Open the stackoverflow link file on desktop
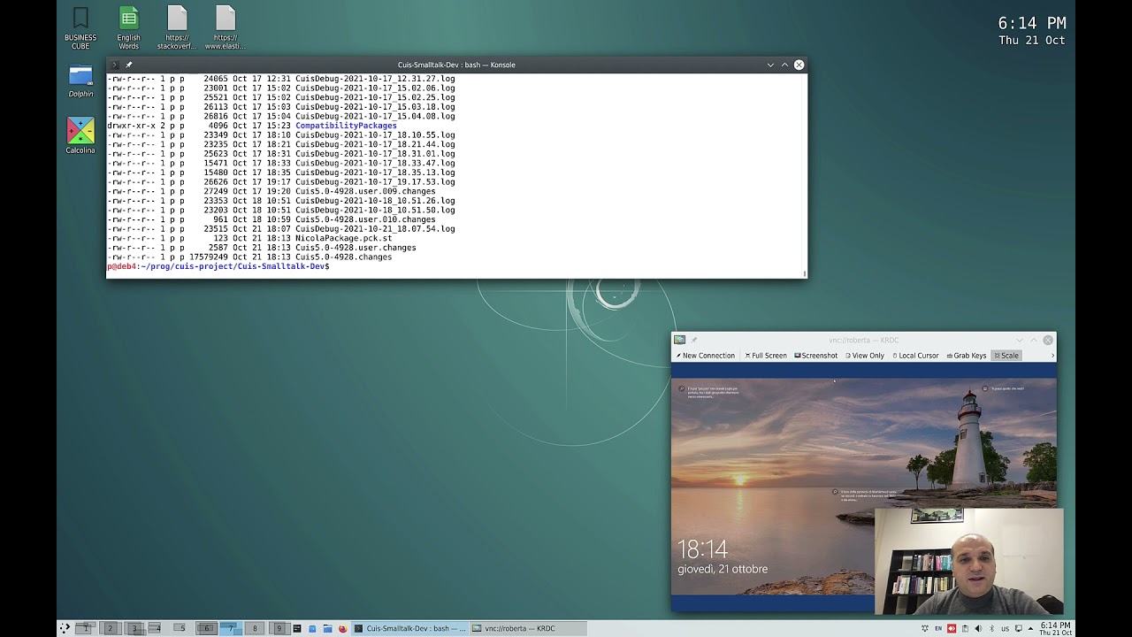The image size is (1132, 637). (x=177, y=27)
